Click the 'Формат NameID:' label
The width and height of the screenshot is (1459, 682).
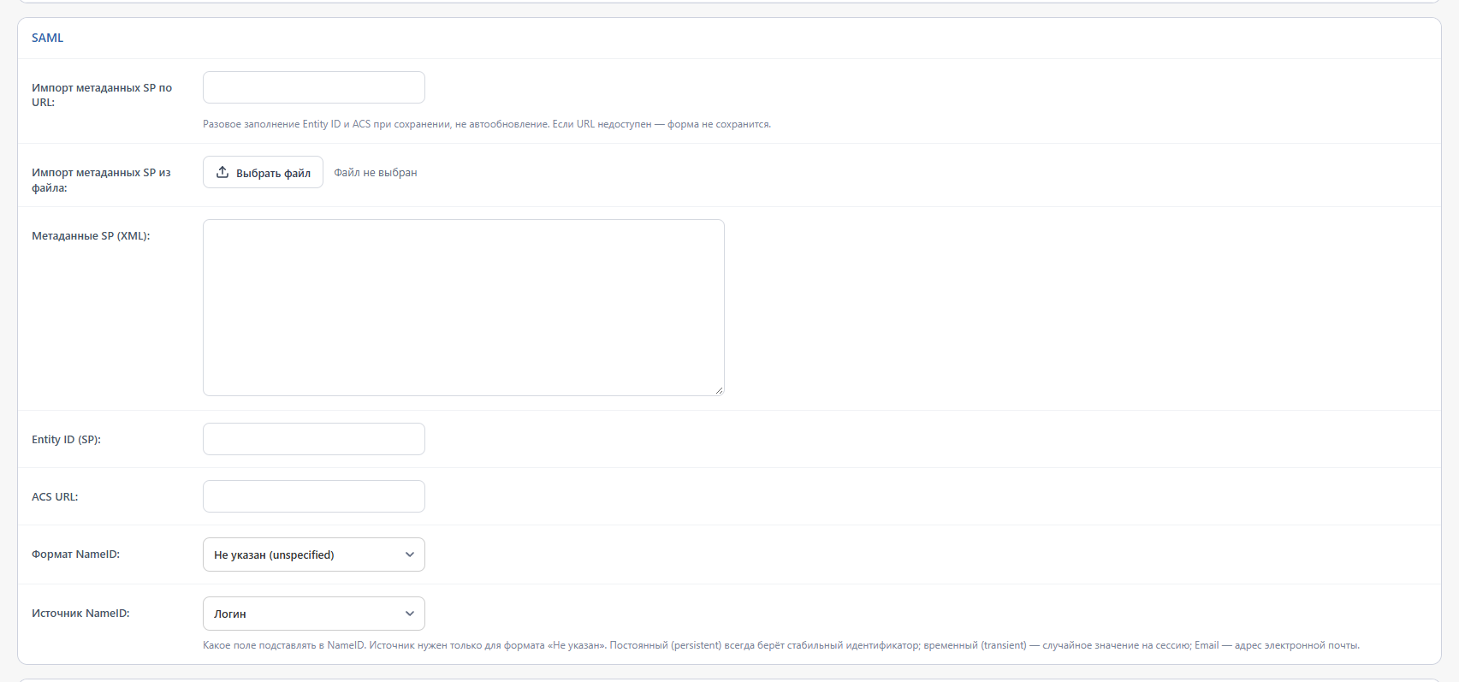point(75,554)
